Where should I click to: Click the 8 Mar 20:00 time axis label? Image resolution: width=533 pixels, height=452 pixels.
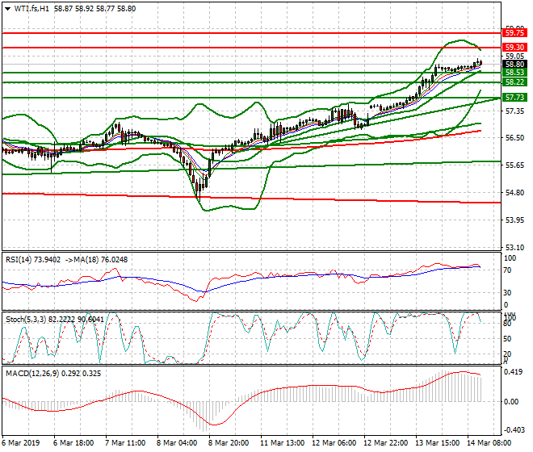[229, 443]
